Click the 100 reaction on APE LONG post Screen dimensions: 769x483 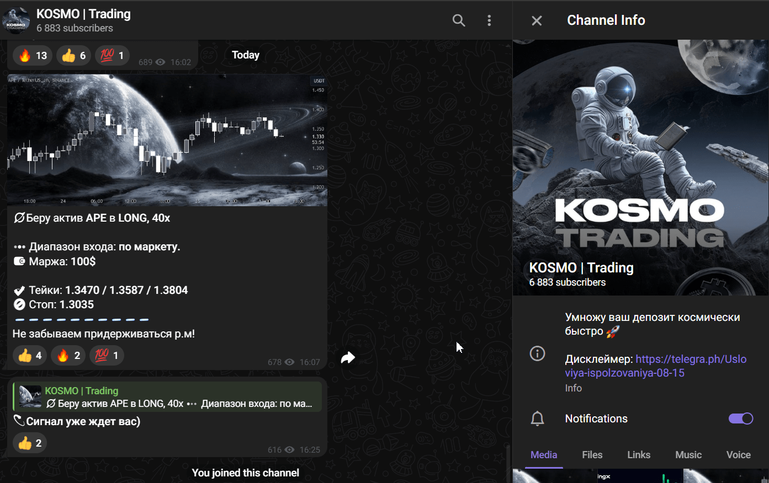(107, 356)
